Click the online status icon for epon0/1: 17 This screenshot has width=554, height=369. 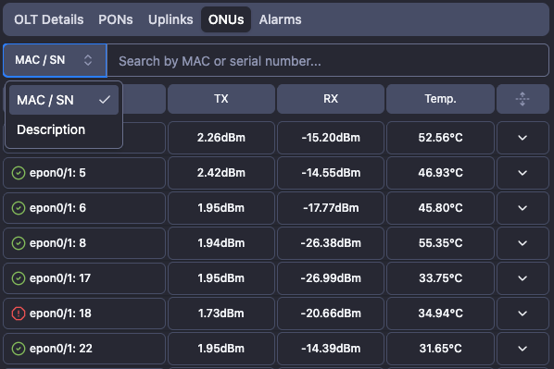point(19,278)
